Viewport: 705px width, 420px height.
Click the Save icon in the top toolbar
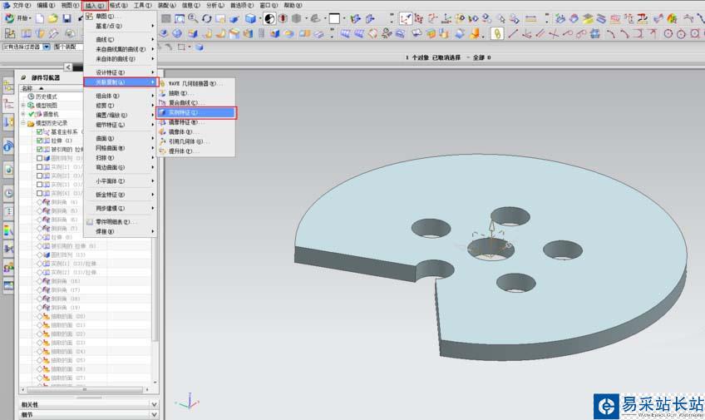tap(67, 18)
